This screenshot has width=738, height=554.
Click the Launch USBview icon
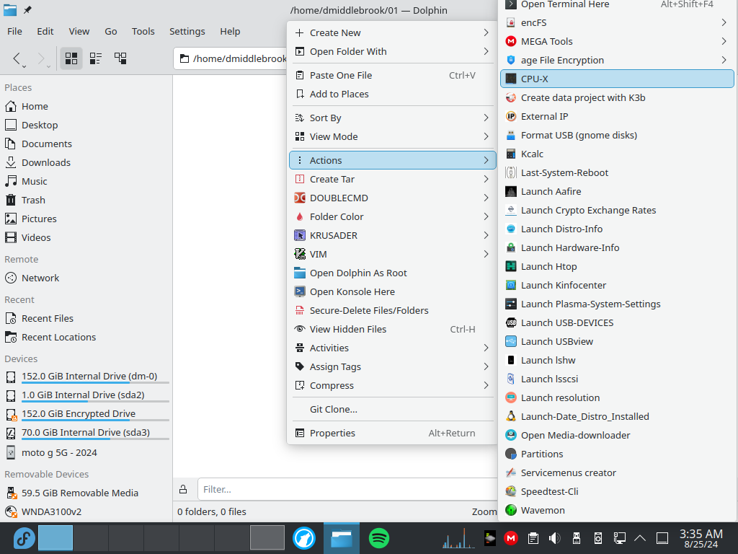point(511,341)
